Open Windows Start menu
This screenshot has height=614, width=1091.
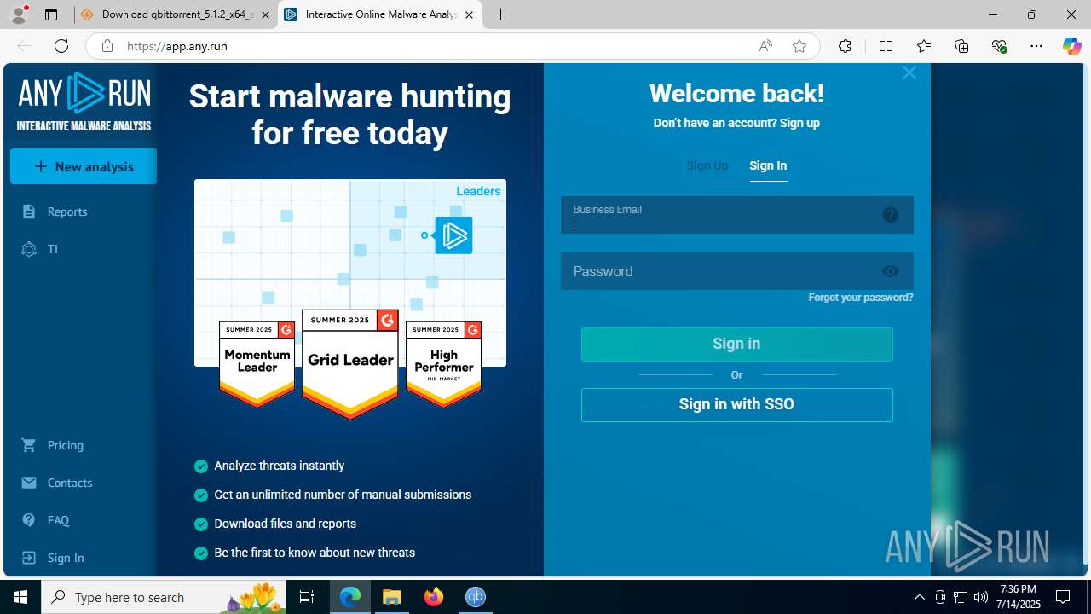tap(20, 597)
